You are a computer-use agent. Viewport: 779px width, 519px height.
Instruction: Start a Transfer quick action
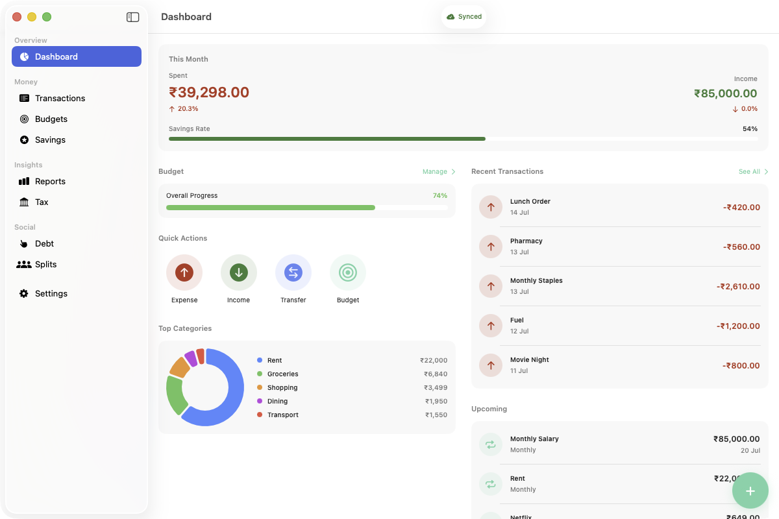click(293, 272)
